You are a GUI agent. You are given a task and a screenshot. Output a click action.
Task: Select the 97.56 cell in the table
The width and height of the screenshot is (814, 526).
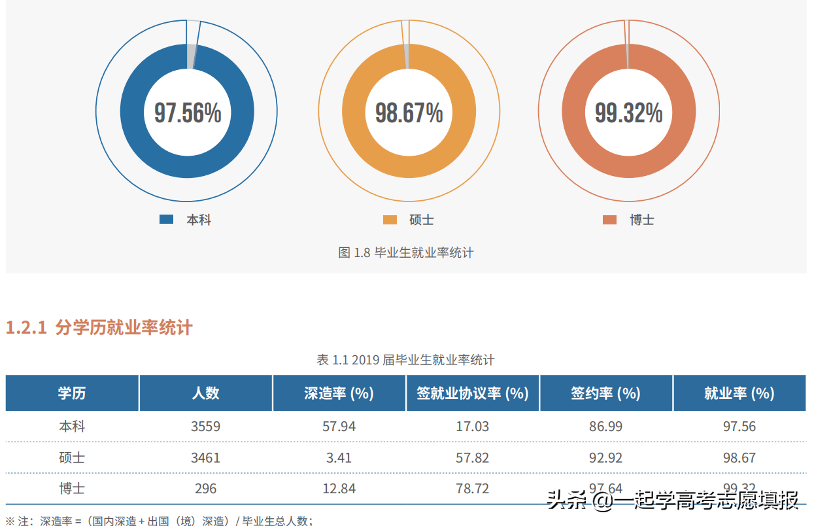tap(739, 427)
